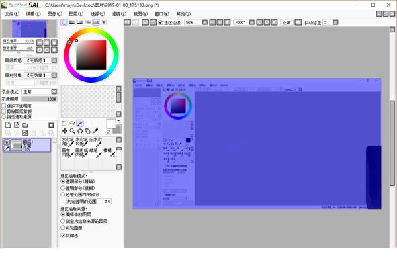Open the 文件 menu
The height and width of the screenshot is (258, 397).
coord(12,14)
